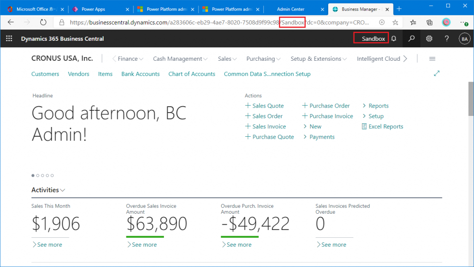
Task: Show previous navigation menus with left chevron
Action: (114, 59)
